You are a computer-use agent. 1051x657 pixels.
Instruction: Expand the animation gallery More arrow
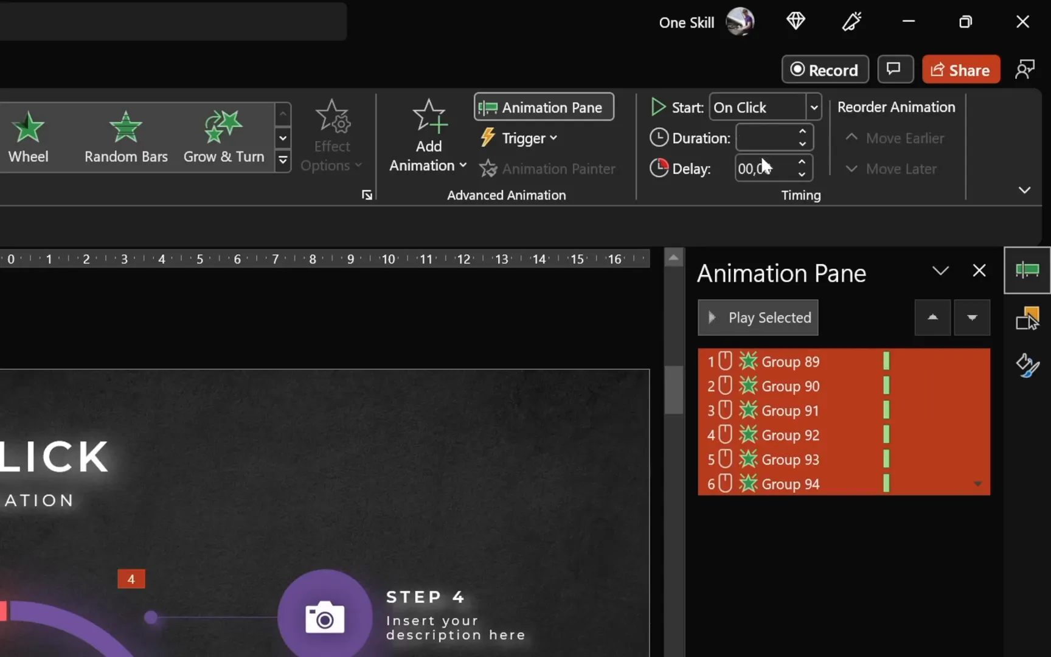click(283, 161)
